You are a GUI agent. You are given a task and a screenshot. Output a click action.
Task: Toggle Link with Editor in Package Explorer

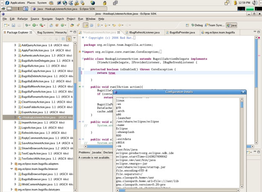coord(69,39)
